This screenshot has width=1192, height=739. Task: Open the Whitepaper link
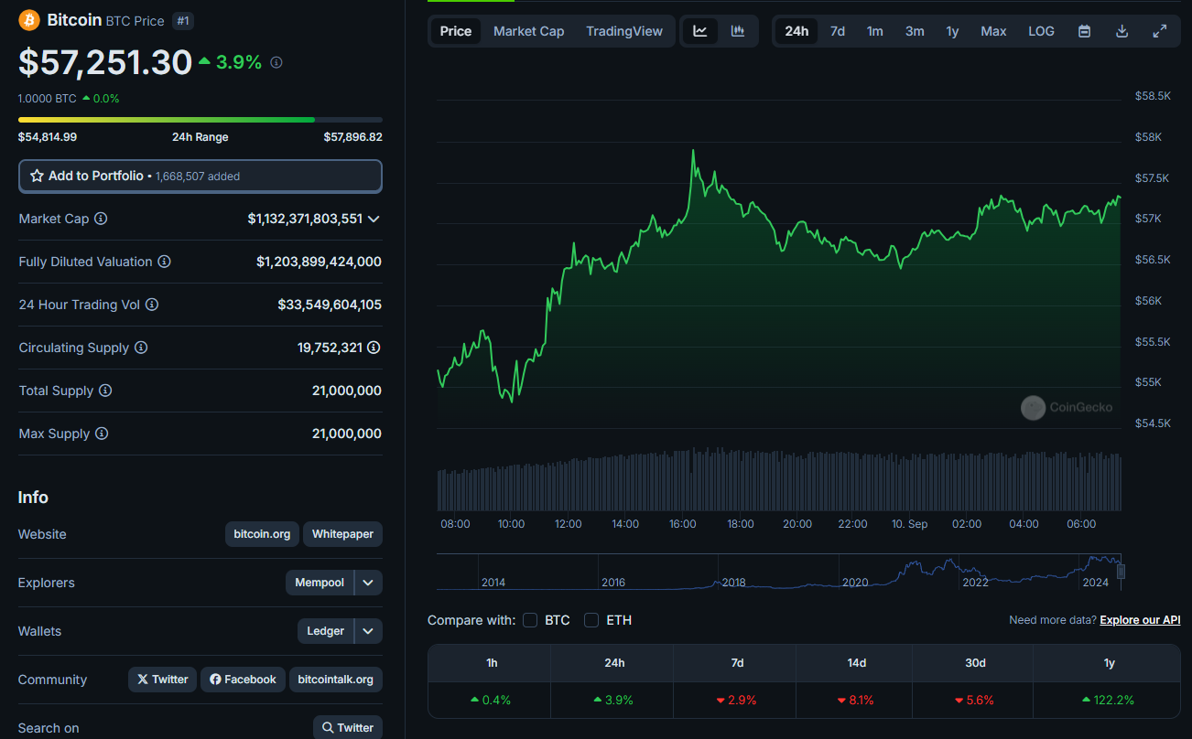[x=342, y=534]
